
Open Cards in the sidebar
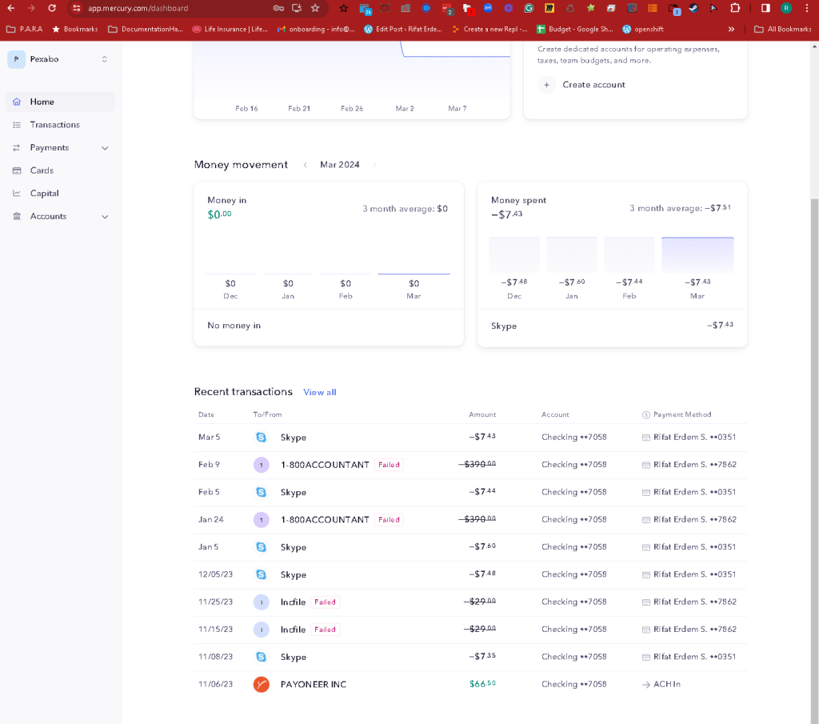click(x=59, y=170)
